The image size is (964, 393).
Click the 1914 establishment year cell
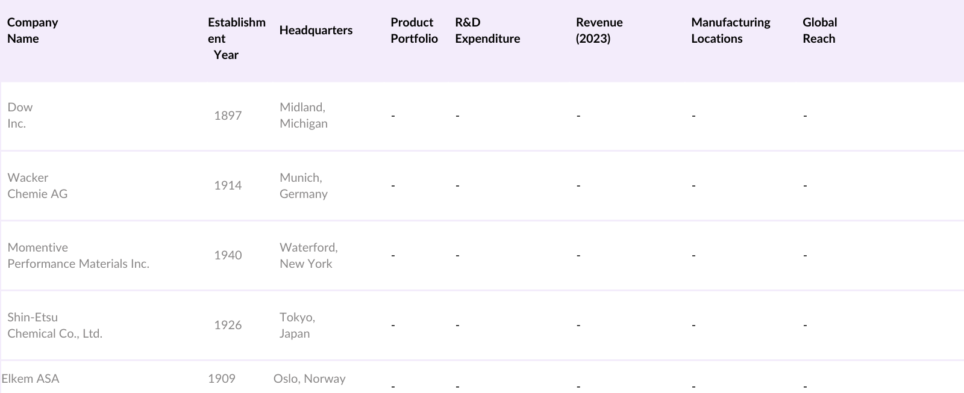(228, 185)
